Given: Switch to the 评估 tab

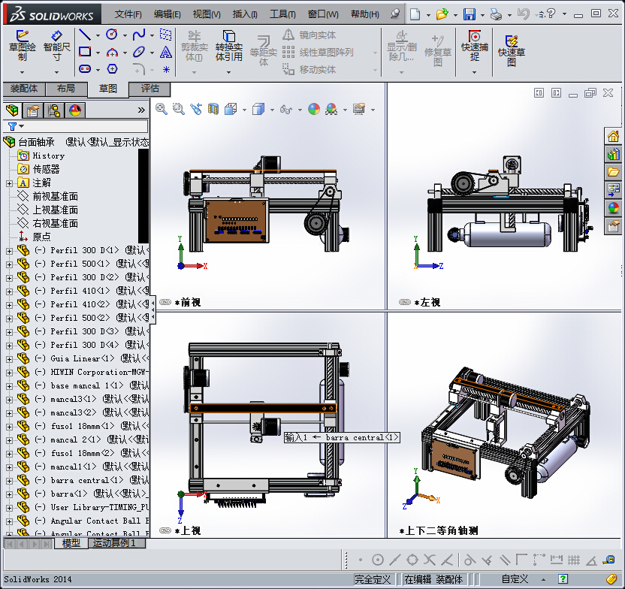Looking at the screenshot, I should [x=149, y=89].
